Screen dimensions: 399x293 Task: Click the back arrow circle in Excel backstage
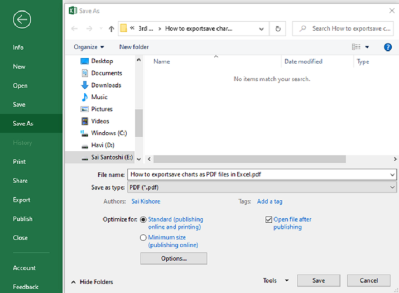click(22, 20)
